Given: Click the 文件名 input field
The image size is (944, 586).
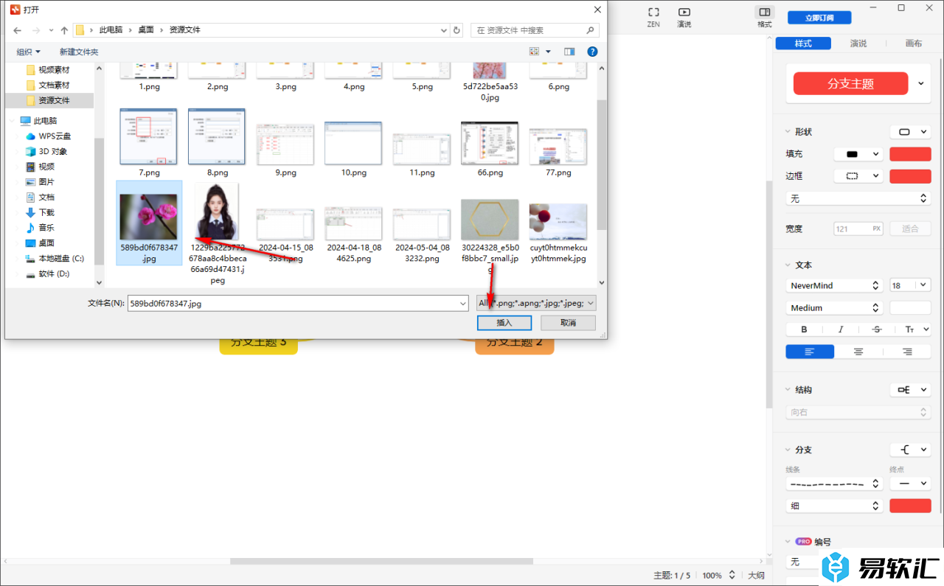Looking at the screenshot, I should click(298, 303).
